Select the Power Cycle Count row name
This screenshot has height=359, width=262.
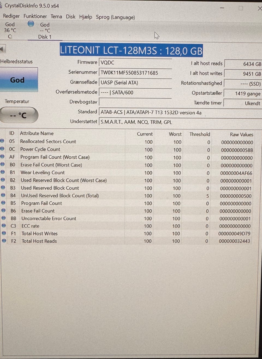click(x=40, y=149)
